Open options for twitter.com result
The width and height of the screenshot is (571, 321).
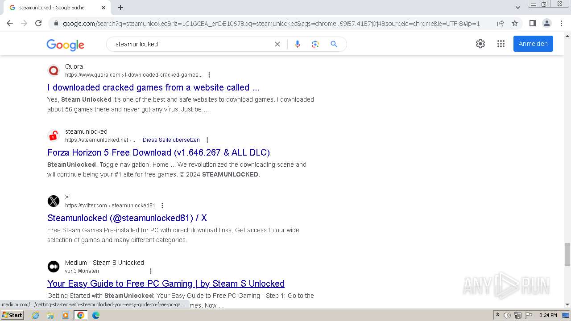tap(162, 206)
